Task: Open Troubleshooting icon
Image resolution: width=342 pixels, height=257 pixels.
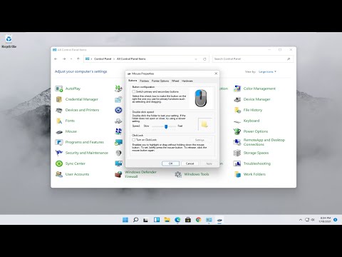Action: [x=237, y=163]
